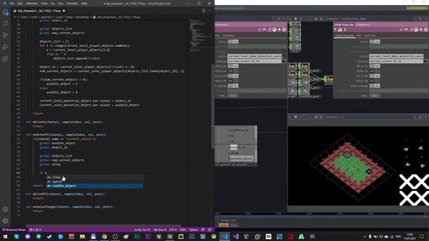Toggle While Off switch in right panel
Viewport: 429px width, 241px height.
coord(374,81)
